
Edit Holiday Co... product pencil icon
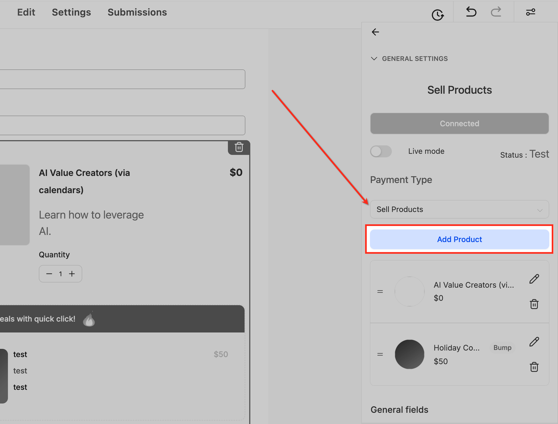pos(534,342)
